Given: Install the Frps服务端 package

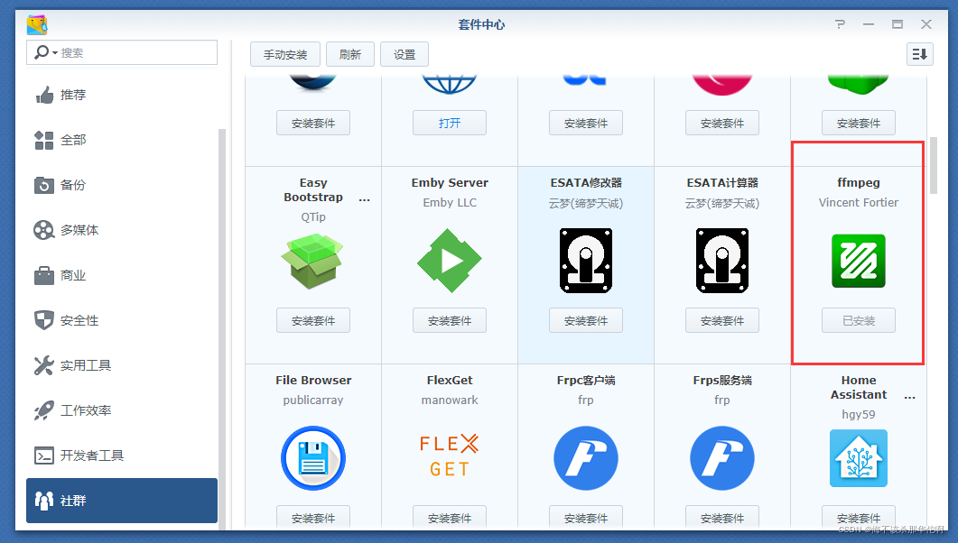Looking at the screenshot, I should coord(722,518).
